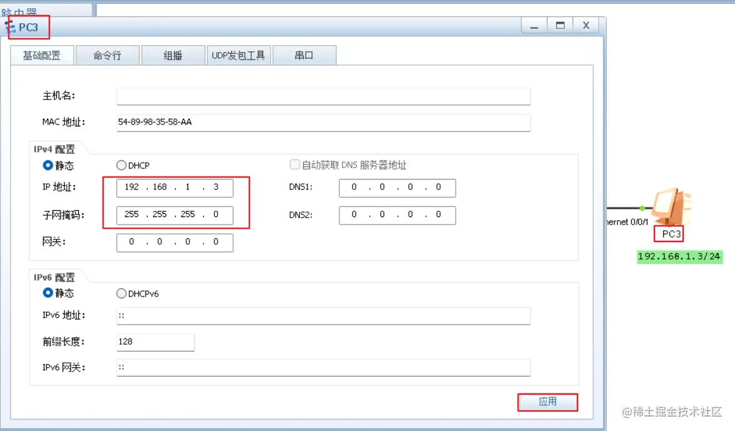Switch to UDP发包工具 tab
The image size is (735, 431).
coord(239,55)
